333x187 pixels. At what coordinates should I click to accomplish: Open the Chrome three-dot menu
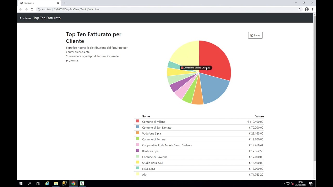312,9
